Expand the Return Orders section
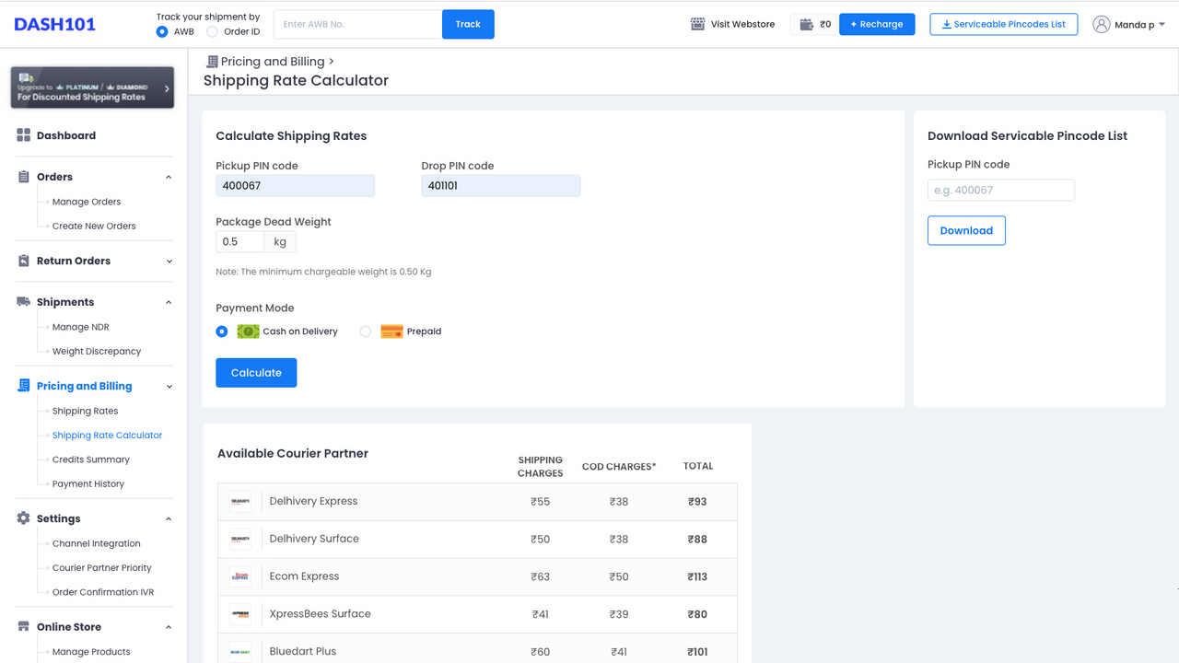 click(168, 261)
